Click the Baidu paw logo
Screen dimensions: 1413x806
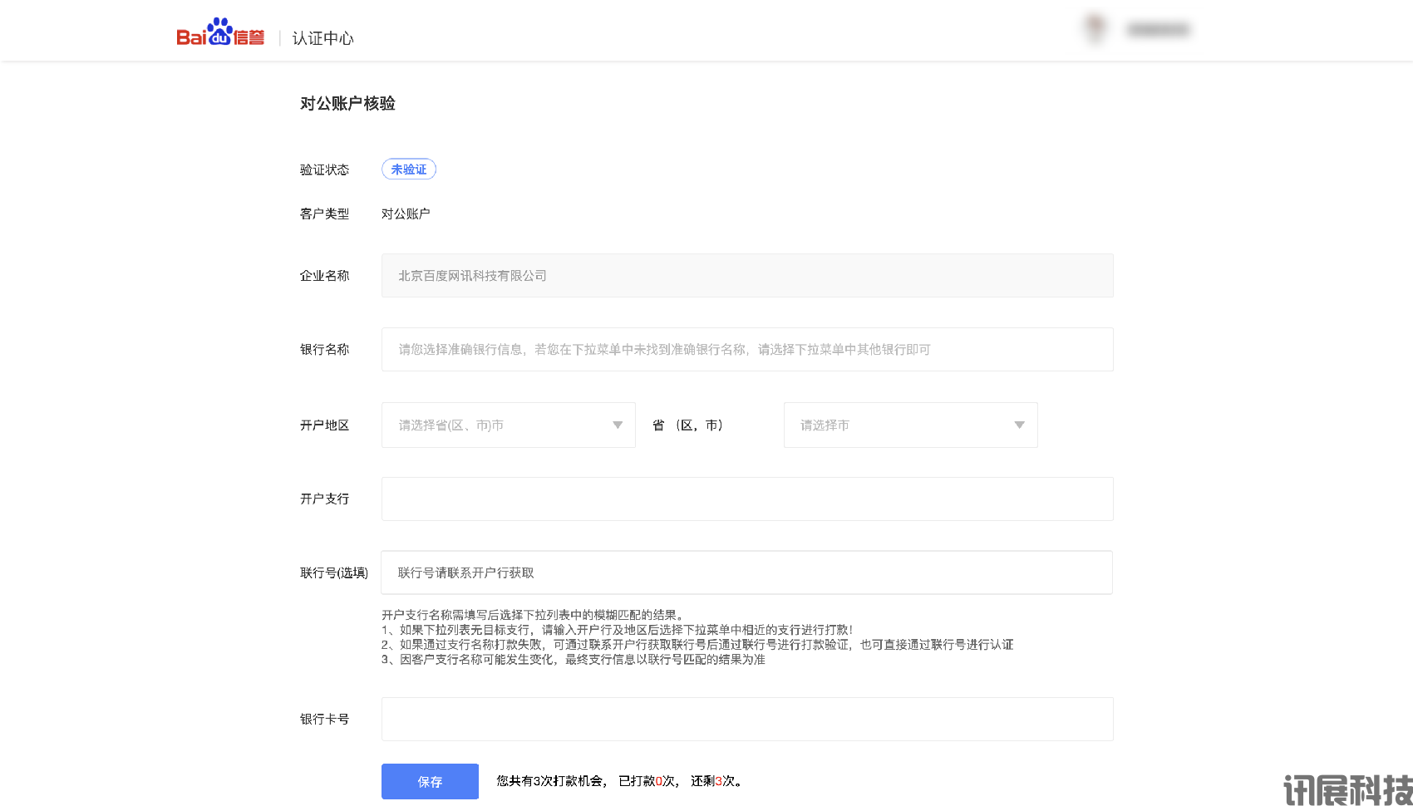[219, 32]
